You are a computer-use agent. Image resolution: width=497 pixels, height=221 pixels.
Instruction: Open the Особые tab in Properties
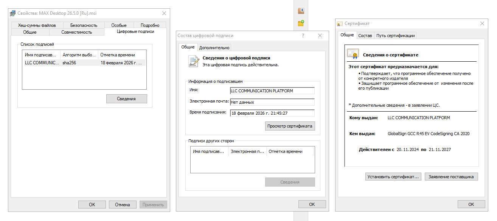(119, 25)
